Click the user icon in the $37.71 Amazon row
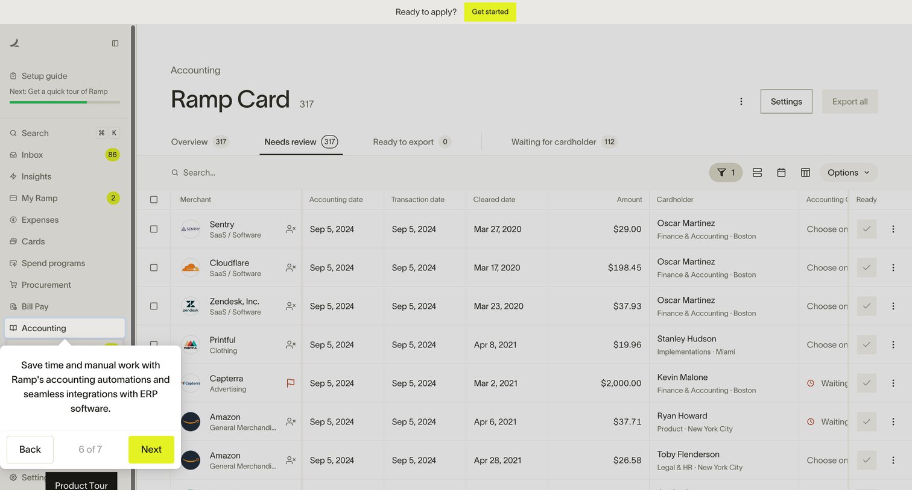This screenshot has height=490, width=912. (x=291, y=422)
